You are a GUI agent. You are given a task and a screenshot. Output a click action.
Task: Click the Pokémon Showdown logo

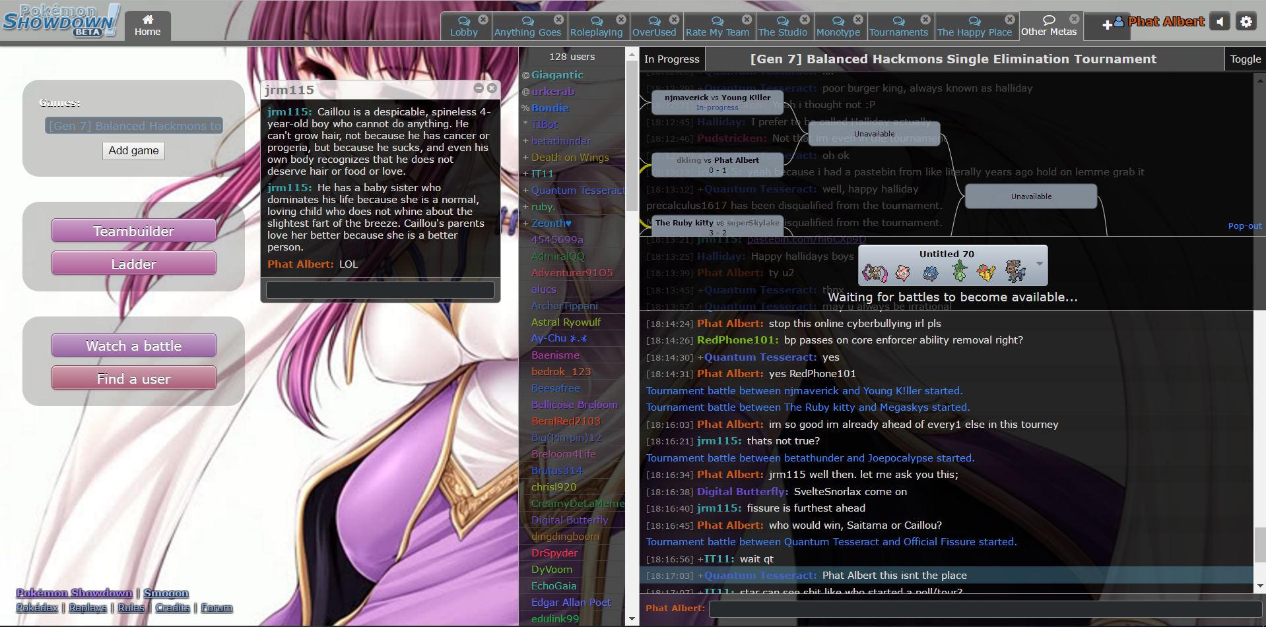point(61,20)
